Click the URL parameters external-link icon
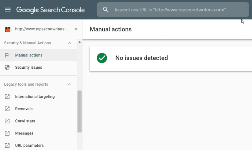This screenshot has width=252, height=150. click(x=7, y=146)
